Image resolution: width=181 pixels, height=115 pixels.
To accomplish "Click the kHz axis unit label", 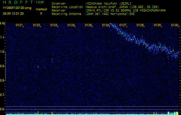I will click(x=3, y=23).
